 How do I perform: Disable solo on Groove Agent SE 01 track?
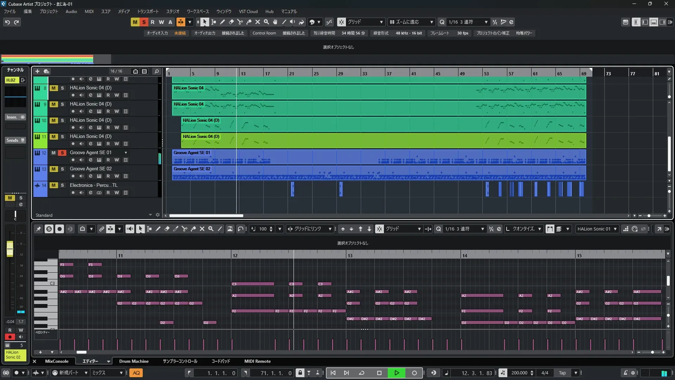click(62, 153)
